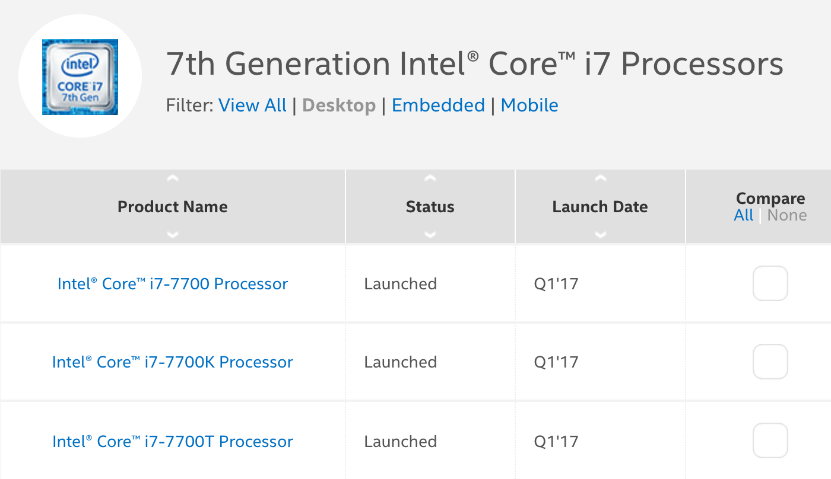The width and height of the screenshot is (831, 479).
Task: Select the Embedded filter
Action: click(x=438, y=106)
